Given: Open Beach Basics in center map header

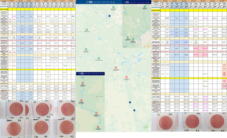Looking at the screenshot, I should point(97,2).
